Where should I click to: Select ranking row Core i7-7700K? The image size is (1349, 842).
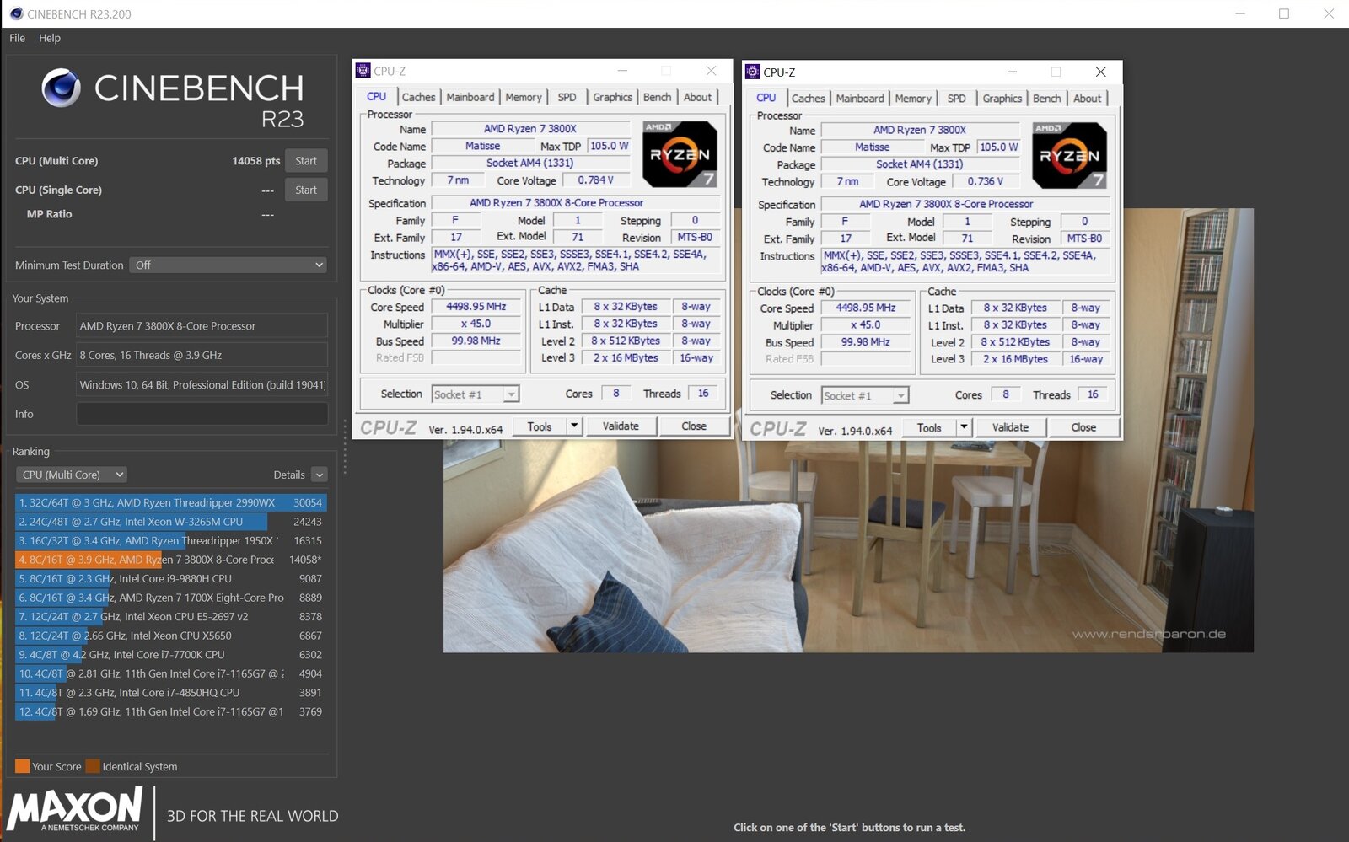171,654
